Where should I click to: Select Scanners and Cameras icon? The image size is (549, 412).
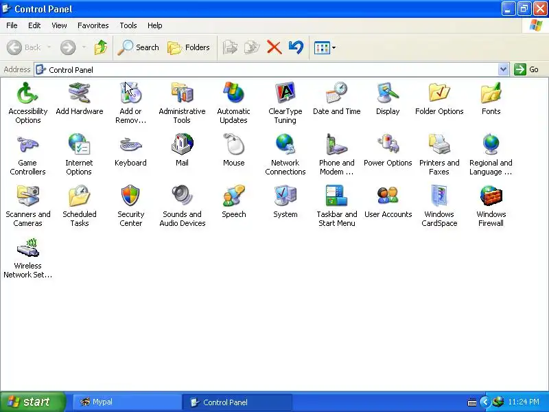click(x=27, y=196)
